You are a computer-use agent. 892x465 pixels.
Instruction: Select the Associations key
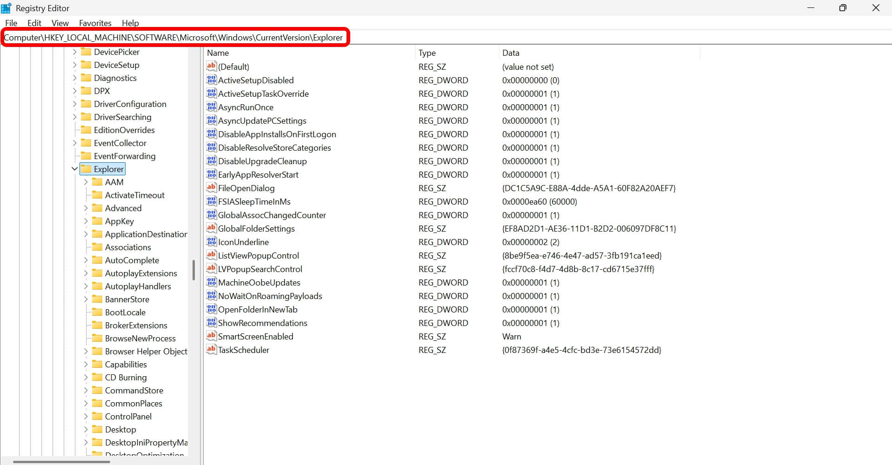128,247
